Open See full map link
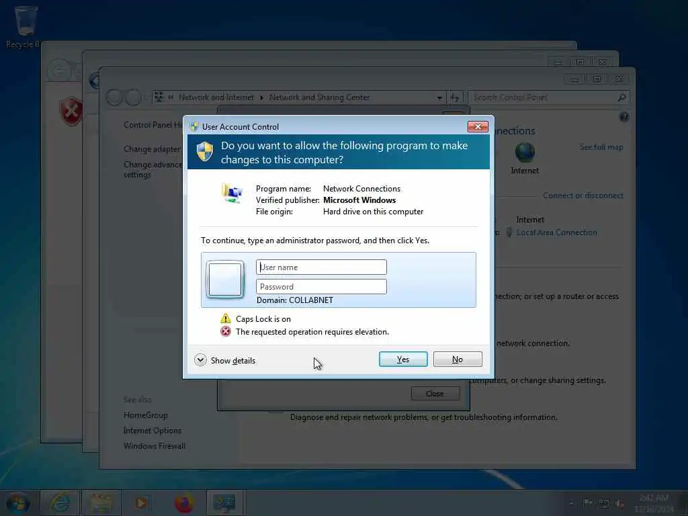The image size is (688, 516). pyautogui.click(x=601, y=147)
